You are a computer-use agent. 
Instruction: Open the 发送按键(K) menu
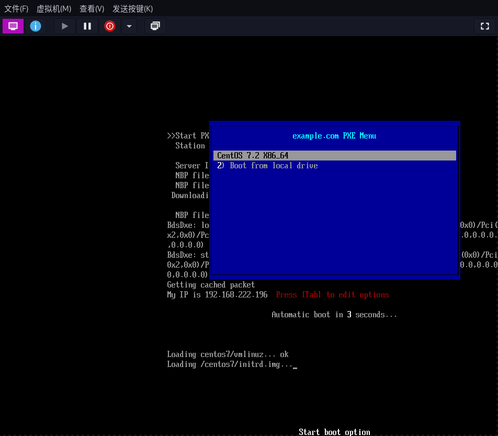[133, 9]
